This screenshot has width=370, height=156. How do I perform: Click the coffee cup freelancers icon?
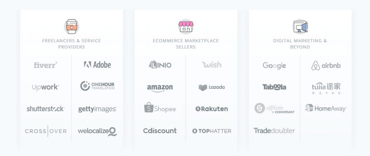(x=72, y=26)
